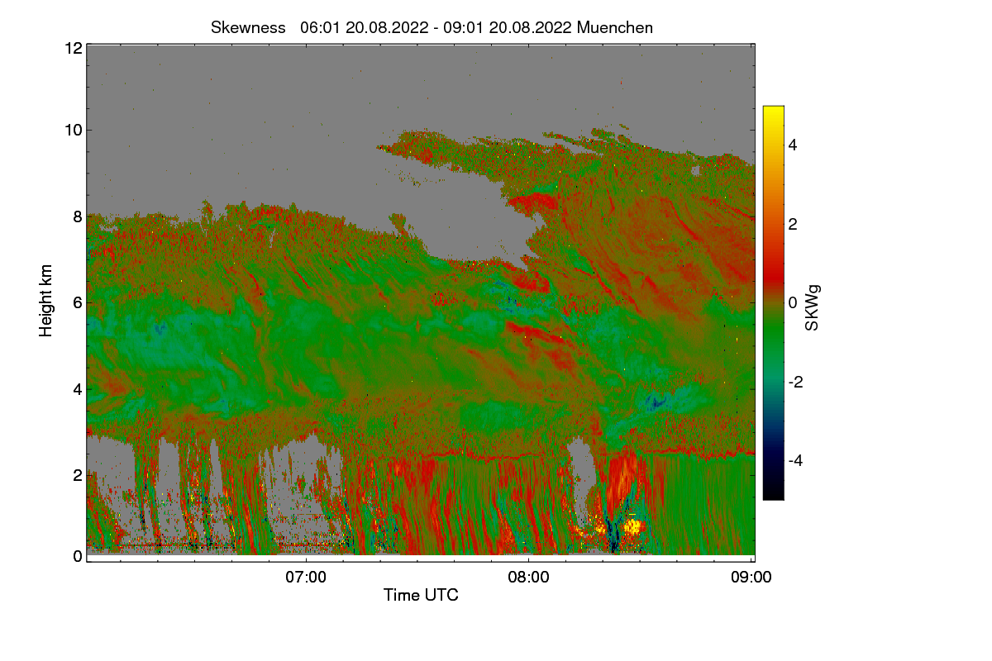Click the 'SKWg' colorbar label
992x661 pixels.
[x=813, y=307]
